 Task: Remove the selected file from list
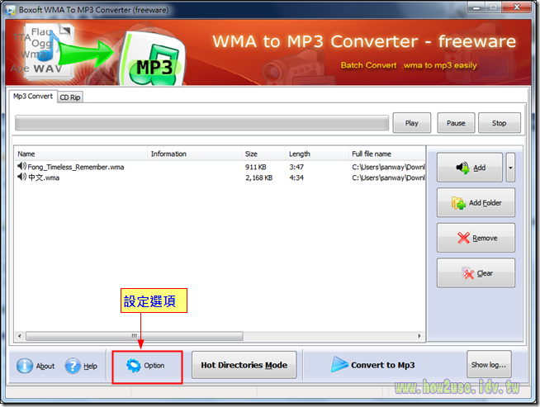pos(476,239)
